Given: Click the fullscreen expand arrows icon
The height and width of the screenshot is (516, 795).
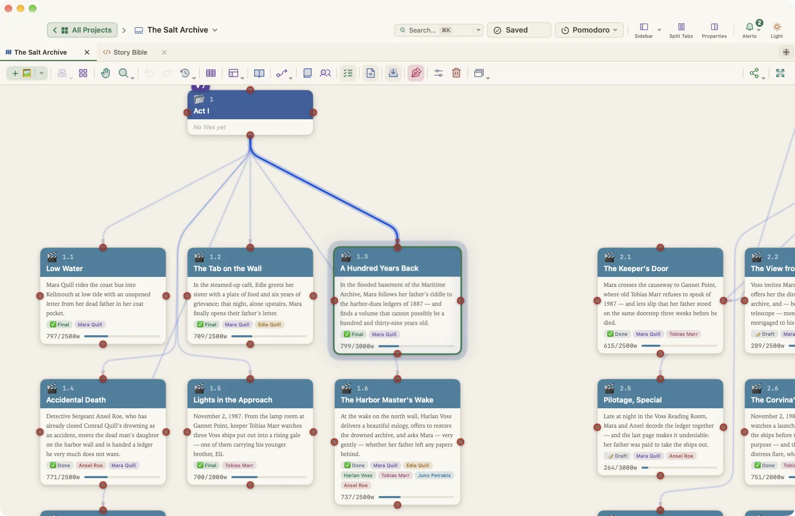Looking at the screenshot, I should tap(780, 73).
